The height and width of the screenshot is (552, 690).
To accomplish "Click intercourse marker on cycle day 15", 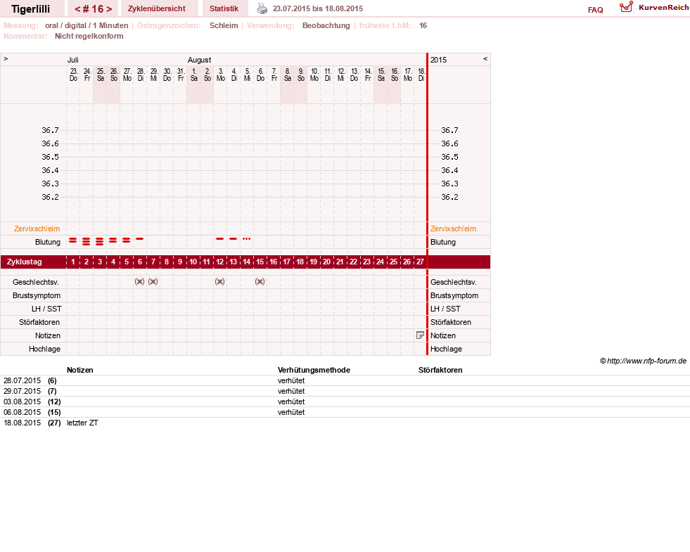I will (x=260, y=281).
